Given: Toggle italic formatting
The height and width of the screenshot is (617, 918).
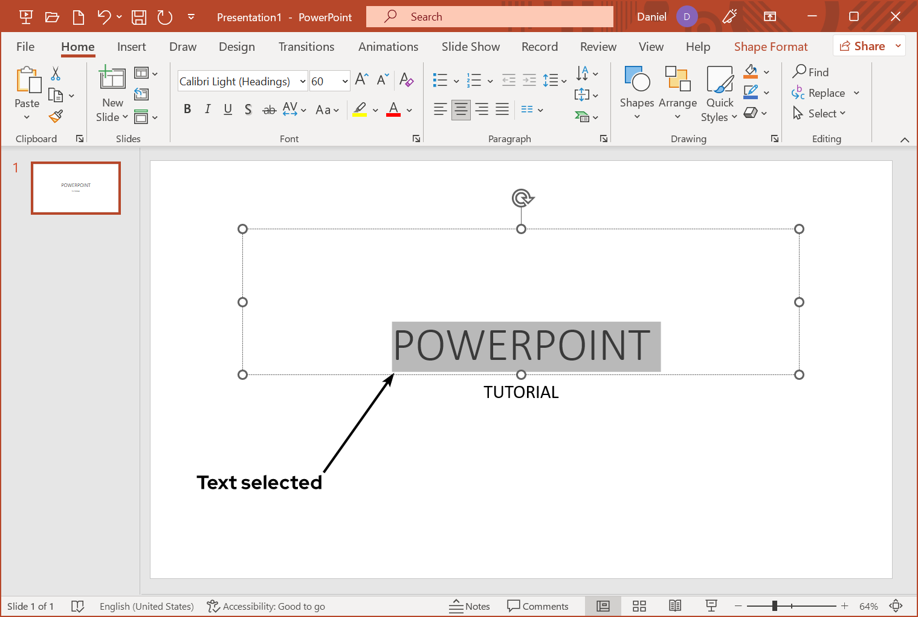Looking at the screenshot, I should tap(207, 109).
